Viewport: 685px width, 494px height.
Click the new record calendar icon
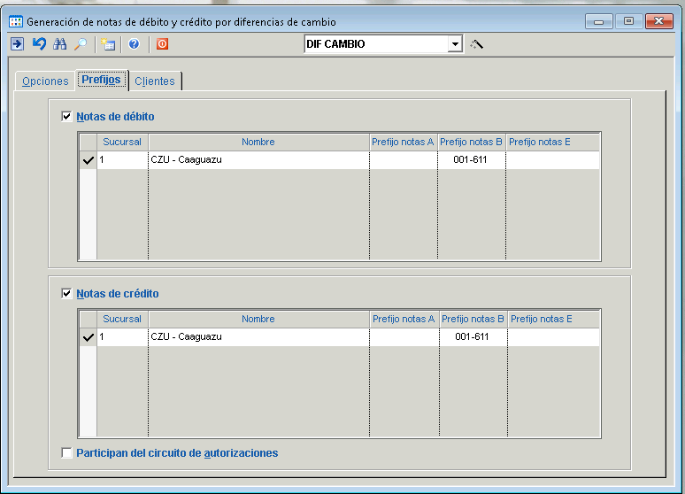click(108, 43)
